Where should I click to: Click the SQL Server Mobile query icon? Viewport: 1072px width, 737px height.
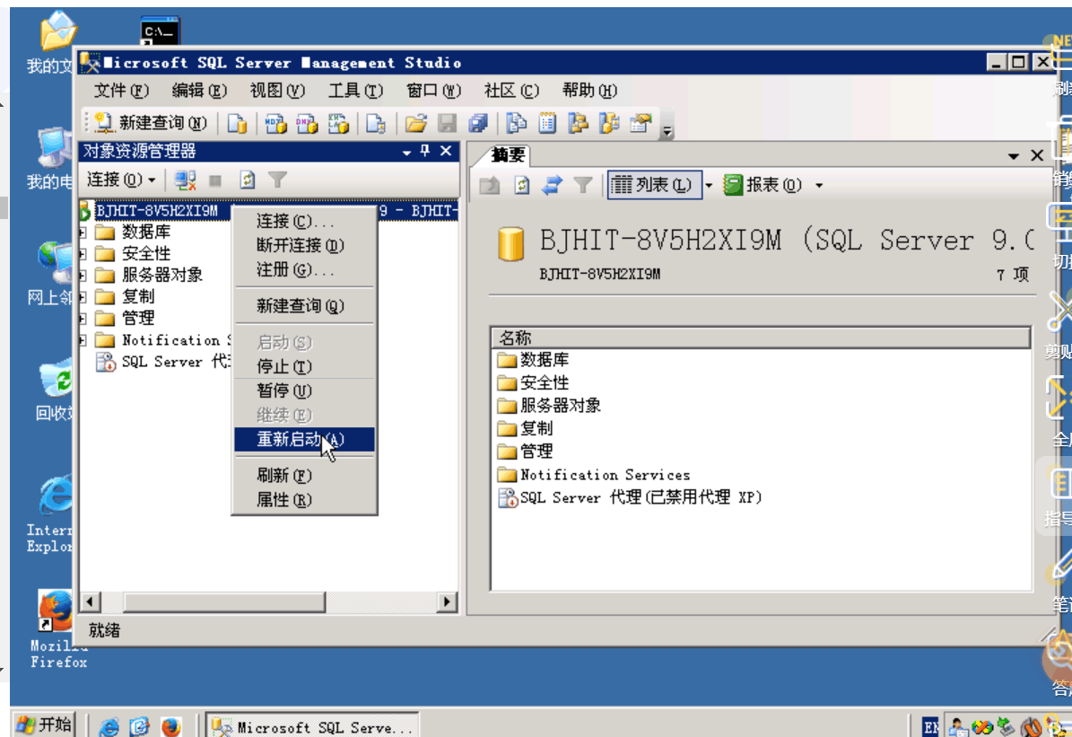(x=375, y=123)
